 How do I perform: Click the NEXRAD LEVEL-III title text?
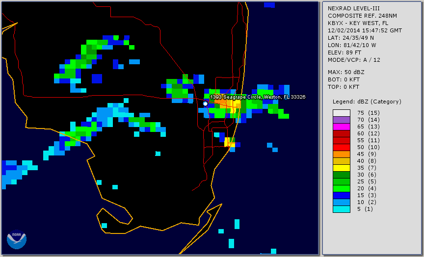354,9
